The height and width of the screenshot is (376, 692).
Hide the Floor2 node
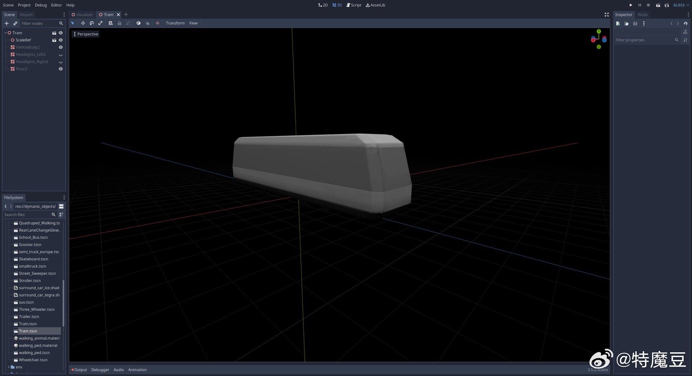click(61, 69)
